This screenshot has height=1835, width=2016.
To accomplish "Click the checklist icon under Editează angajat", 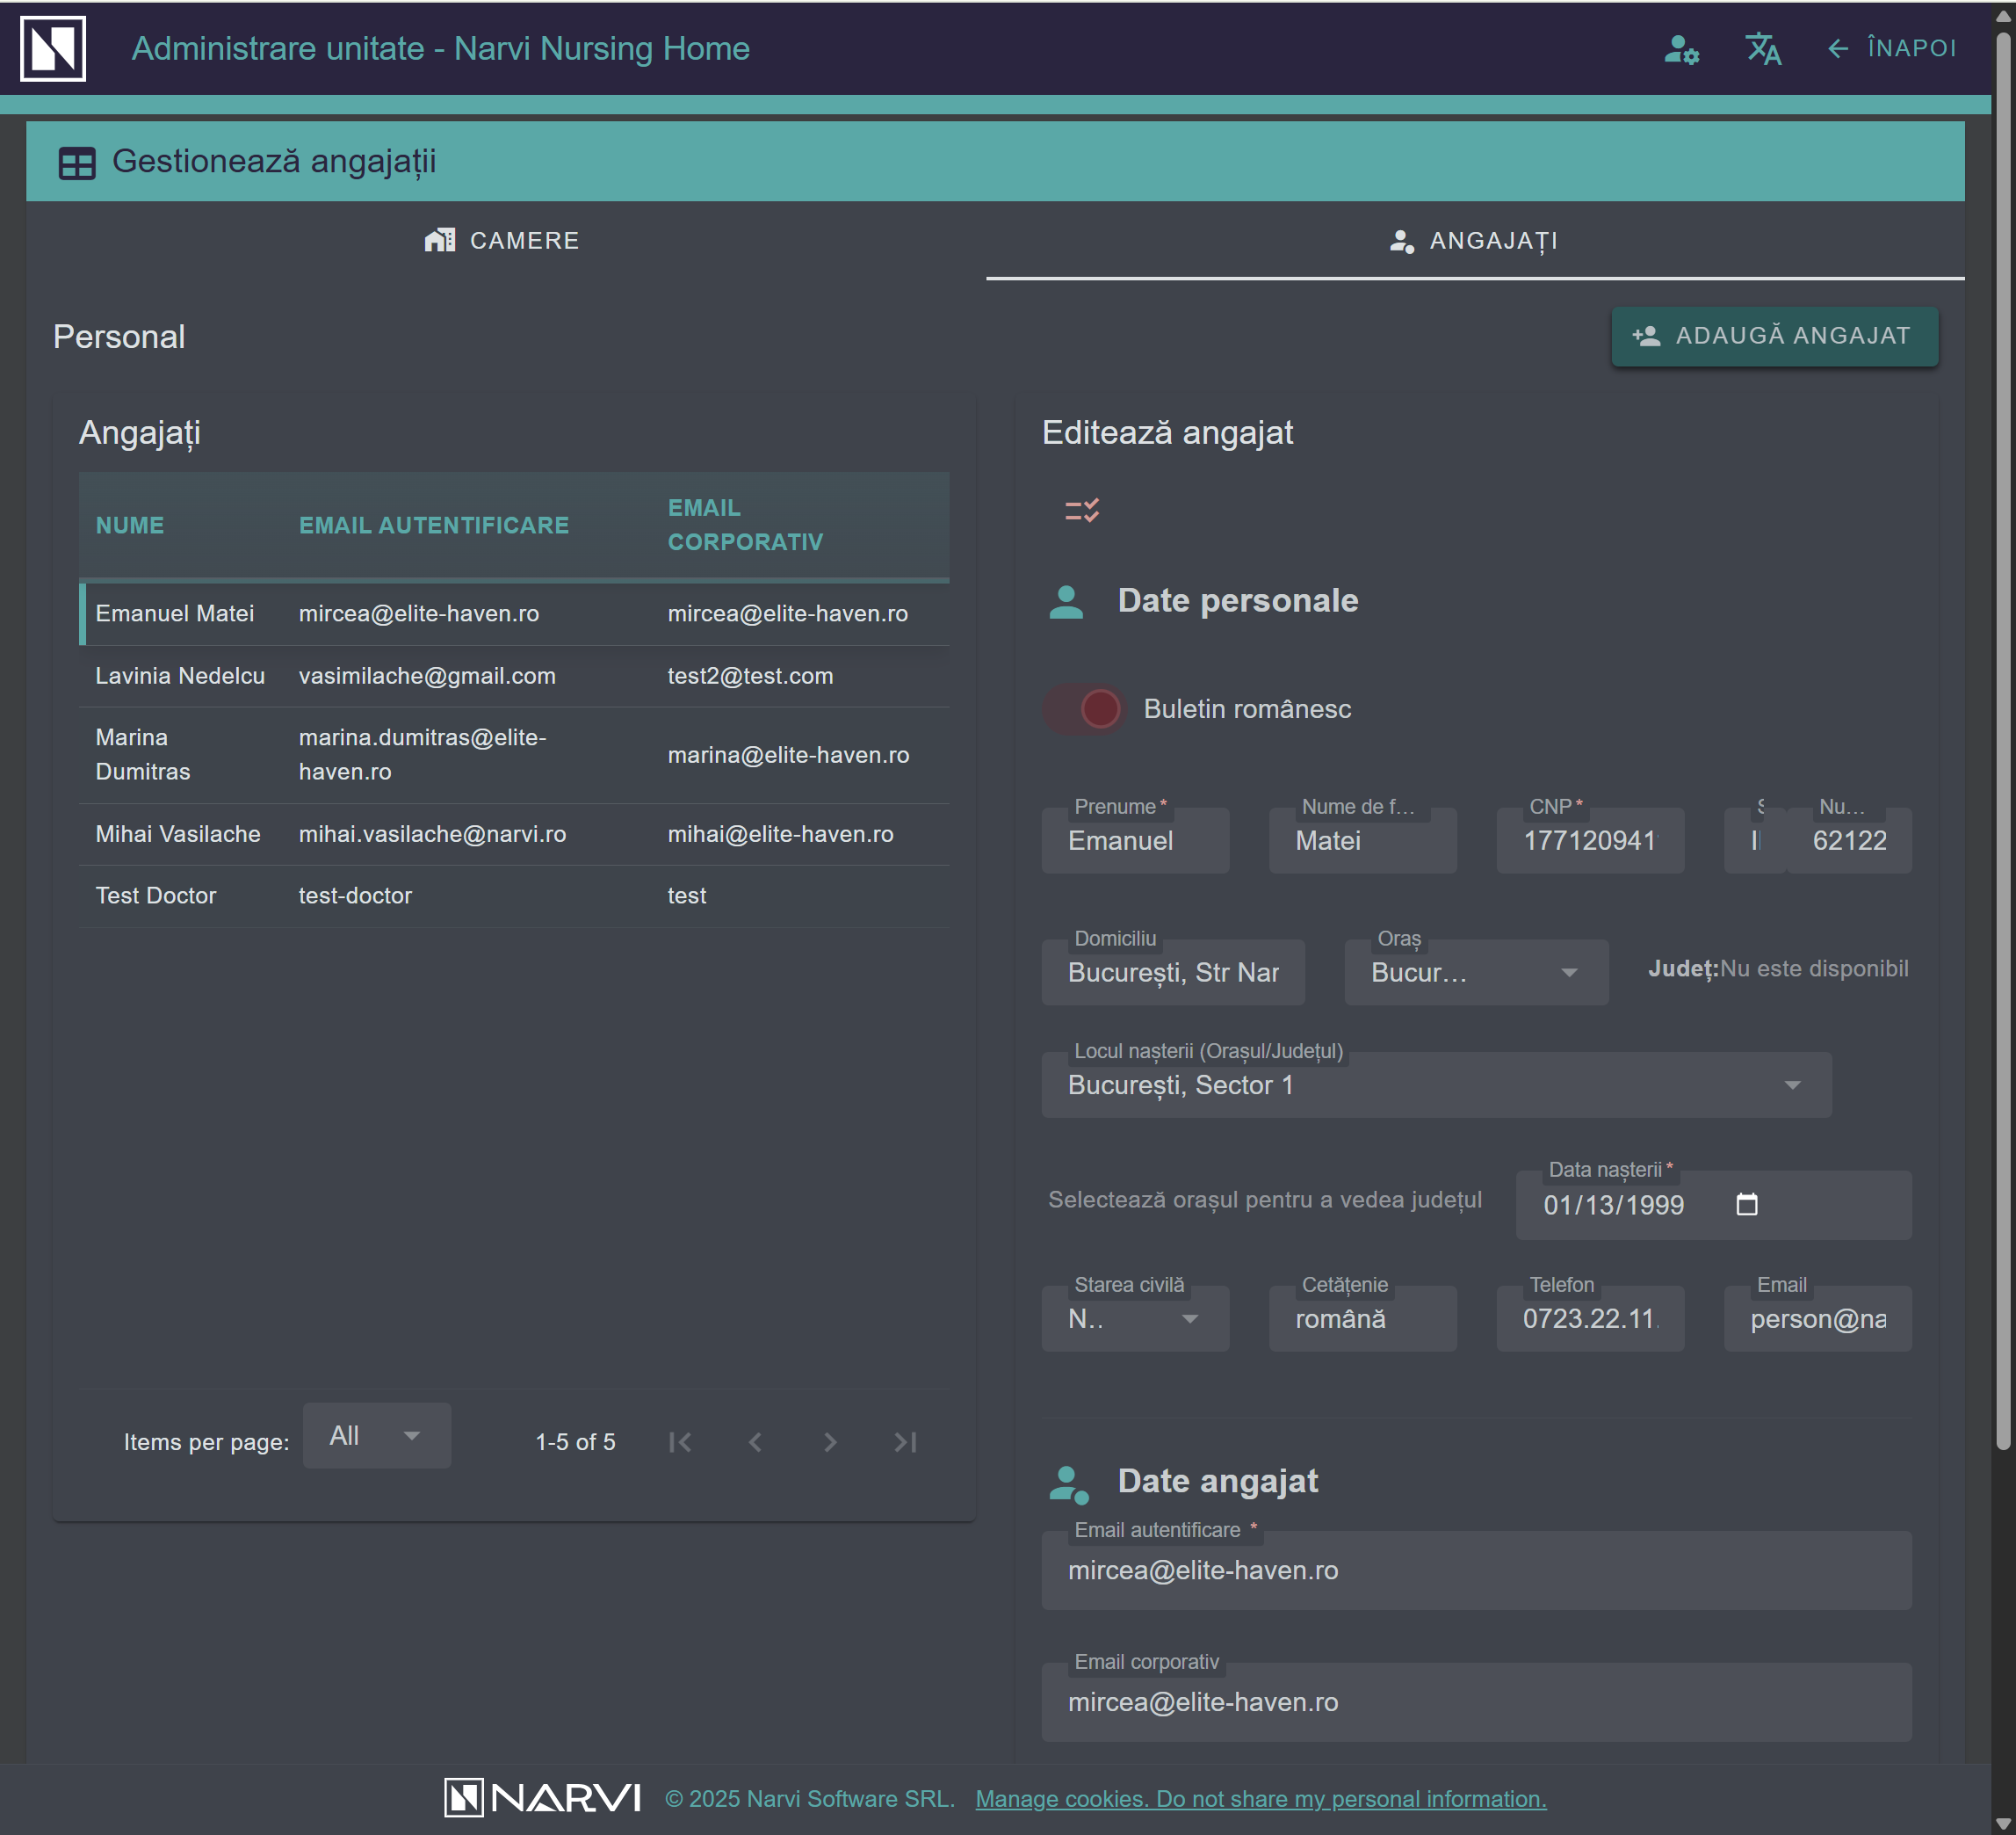I will tap(1081, 511).
